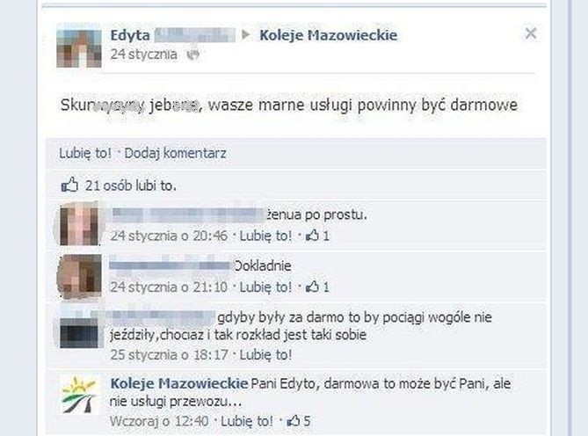Like the żenua po prostu comment
The width and height of the screenshot is (588, 436).
coord(265,236)
